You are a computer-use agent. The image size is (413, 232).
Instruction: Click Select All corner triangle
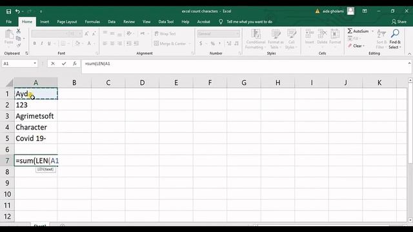(x=10, y=83)
